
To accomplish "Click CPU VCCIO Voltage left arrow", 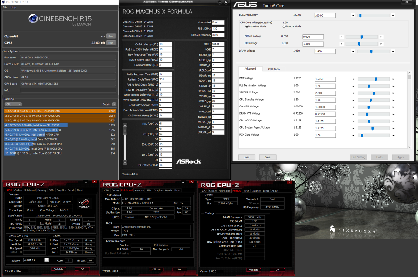I will 354,121.
